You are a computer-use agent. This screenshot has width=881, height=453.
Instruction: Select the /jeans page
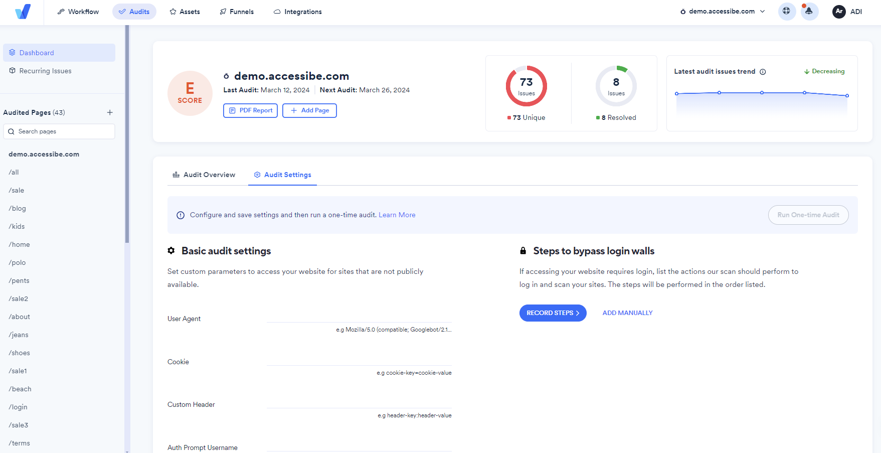(x=19, y=335)
